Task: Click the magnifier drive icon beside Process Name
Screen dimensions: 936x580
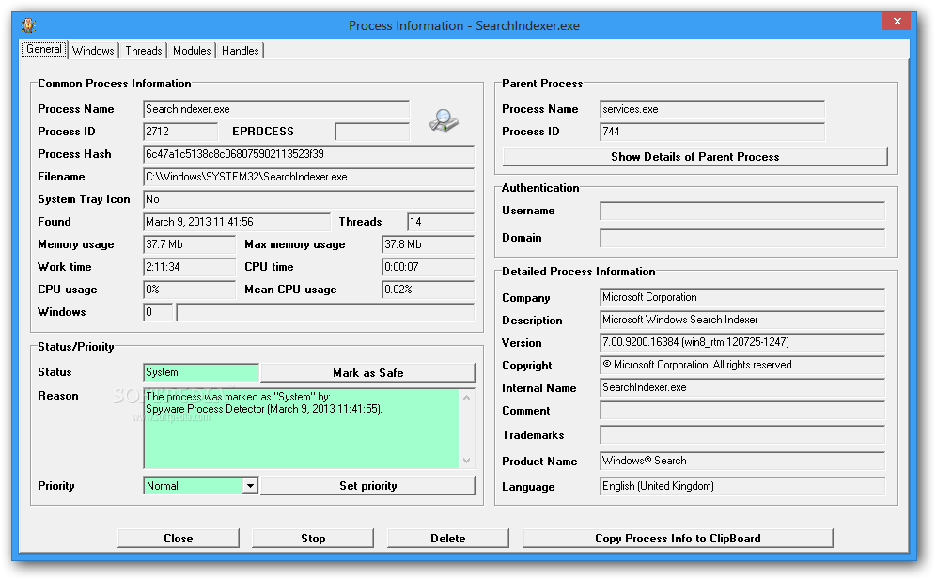Action: click(444, 120)
